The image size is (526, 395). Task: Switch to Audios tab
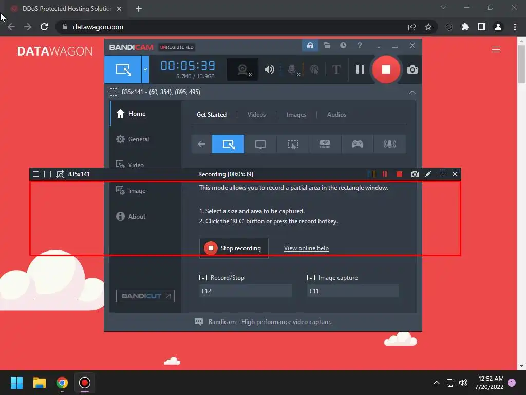(x=336, y=115)
